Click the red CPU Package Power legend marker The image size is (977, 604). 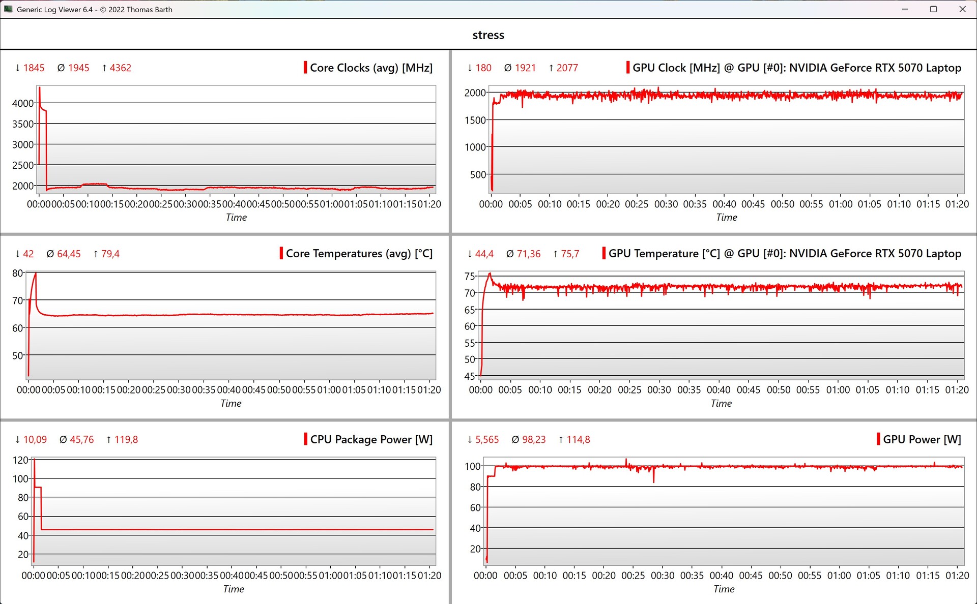(x=305, y=439)
